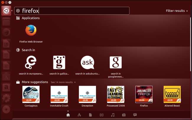Switch to the Video lens icon
Screen dimensions: 192x120
(x=102, y=115)
